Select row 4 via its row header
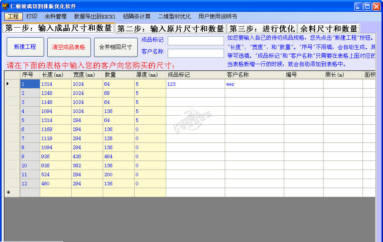Viewport: 383px width, 242px height. point(12,111)
